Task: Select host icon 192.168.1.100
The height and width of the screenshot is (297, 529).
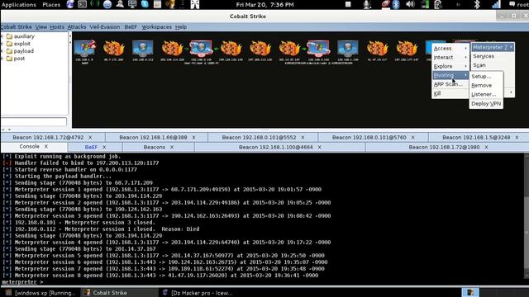Action: pyautogui.click(x=348, y=49)
